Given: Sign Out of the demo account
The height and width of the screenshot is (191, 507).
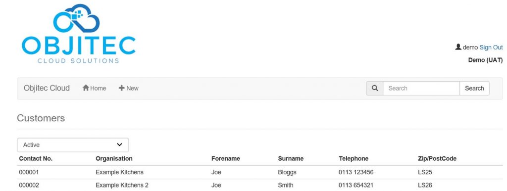Looking at the screenshot, I should click(491, 48).
